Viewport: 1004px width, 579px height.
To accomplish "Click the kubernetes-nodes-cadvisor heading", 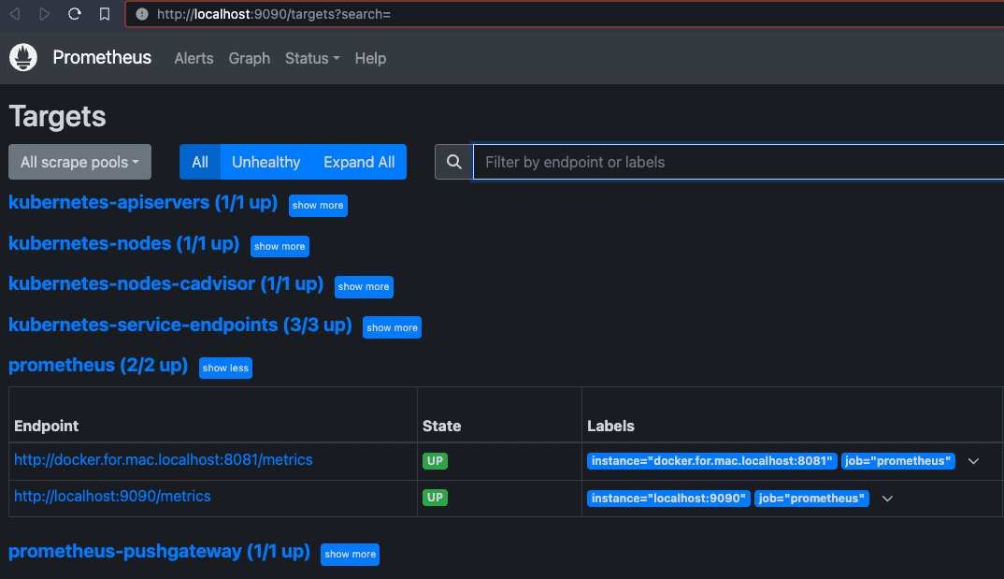I will point(165,283).
